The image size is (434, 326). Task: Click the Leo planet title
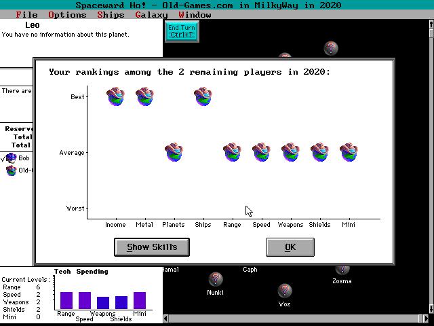[x=33, y=25]
